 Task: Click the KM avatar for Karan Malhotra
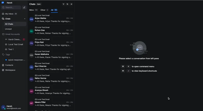31,55
